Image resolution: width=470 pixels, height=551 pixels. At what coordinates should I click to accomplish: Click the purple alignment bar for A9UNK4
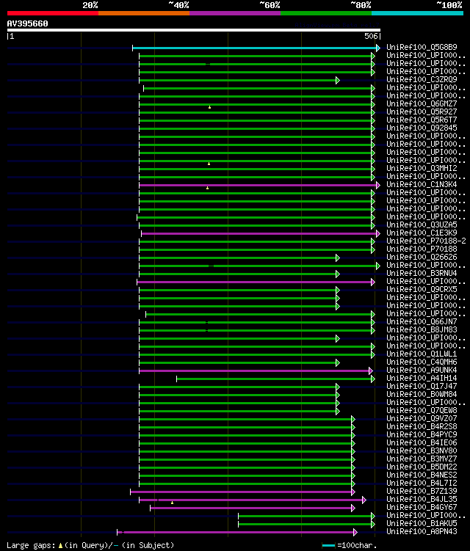tap(256, 371)
